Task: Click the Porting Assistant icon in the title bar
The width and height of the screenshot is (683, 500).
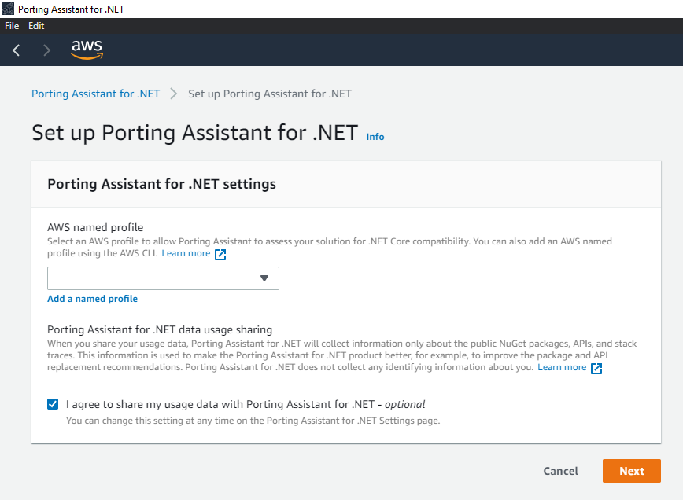Action: [8, 8]
